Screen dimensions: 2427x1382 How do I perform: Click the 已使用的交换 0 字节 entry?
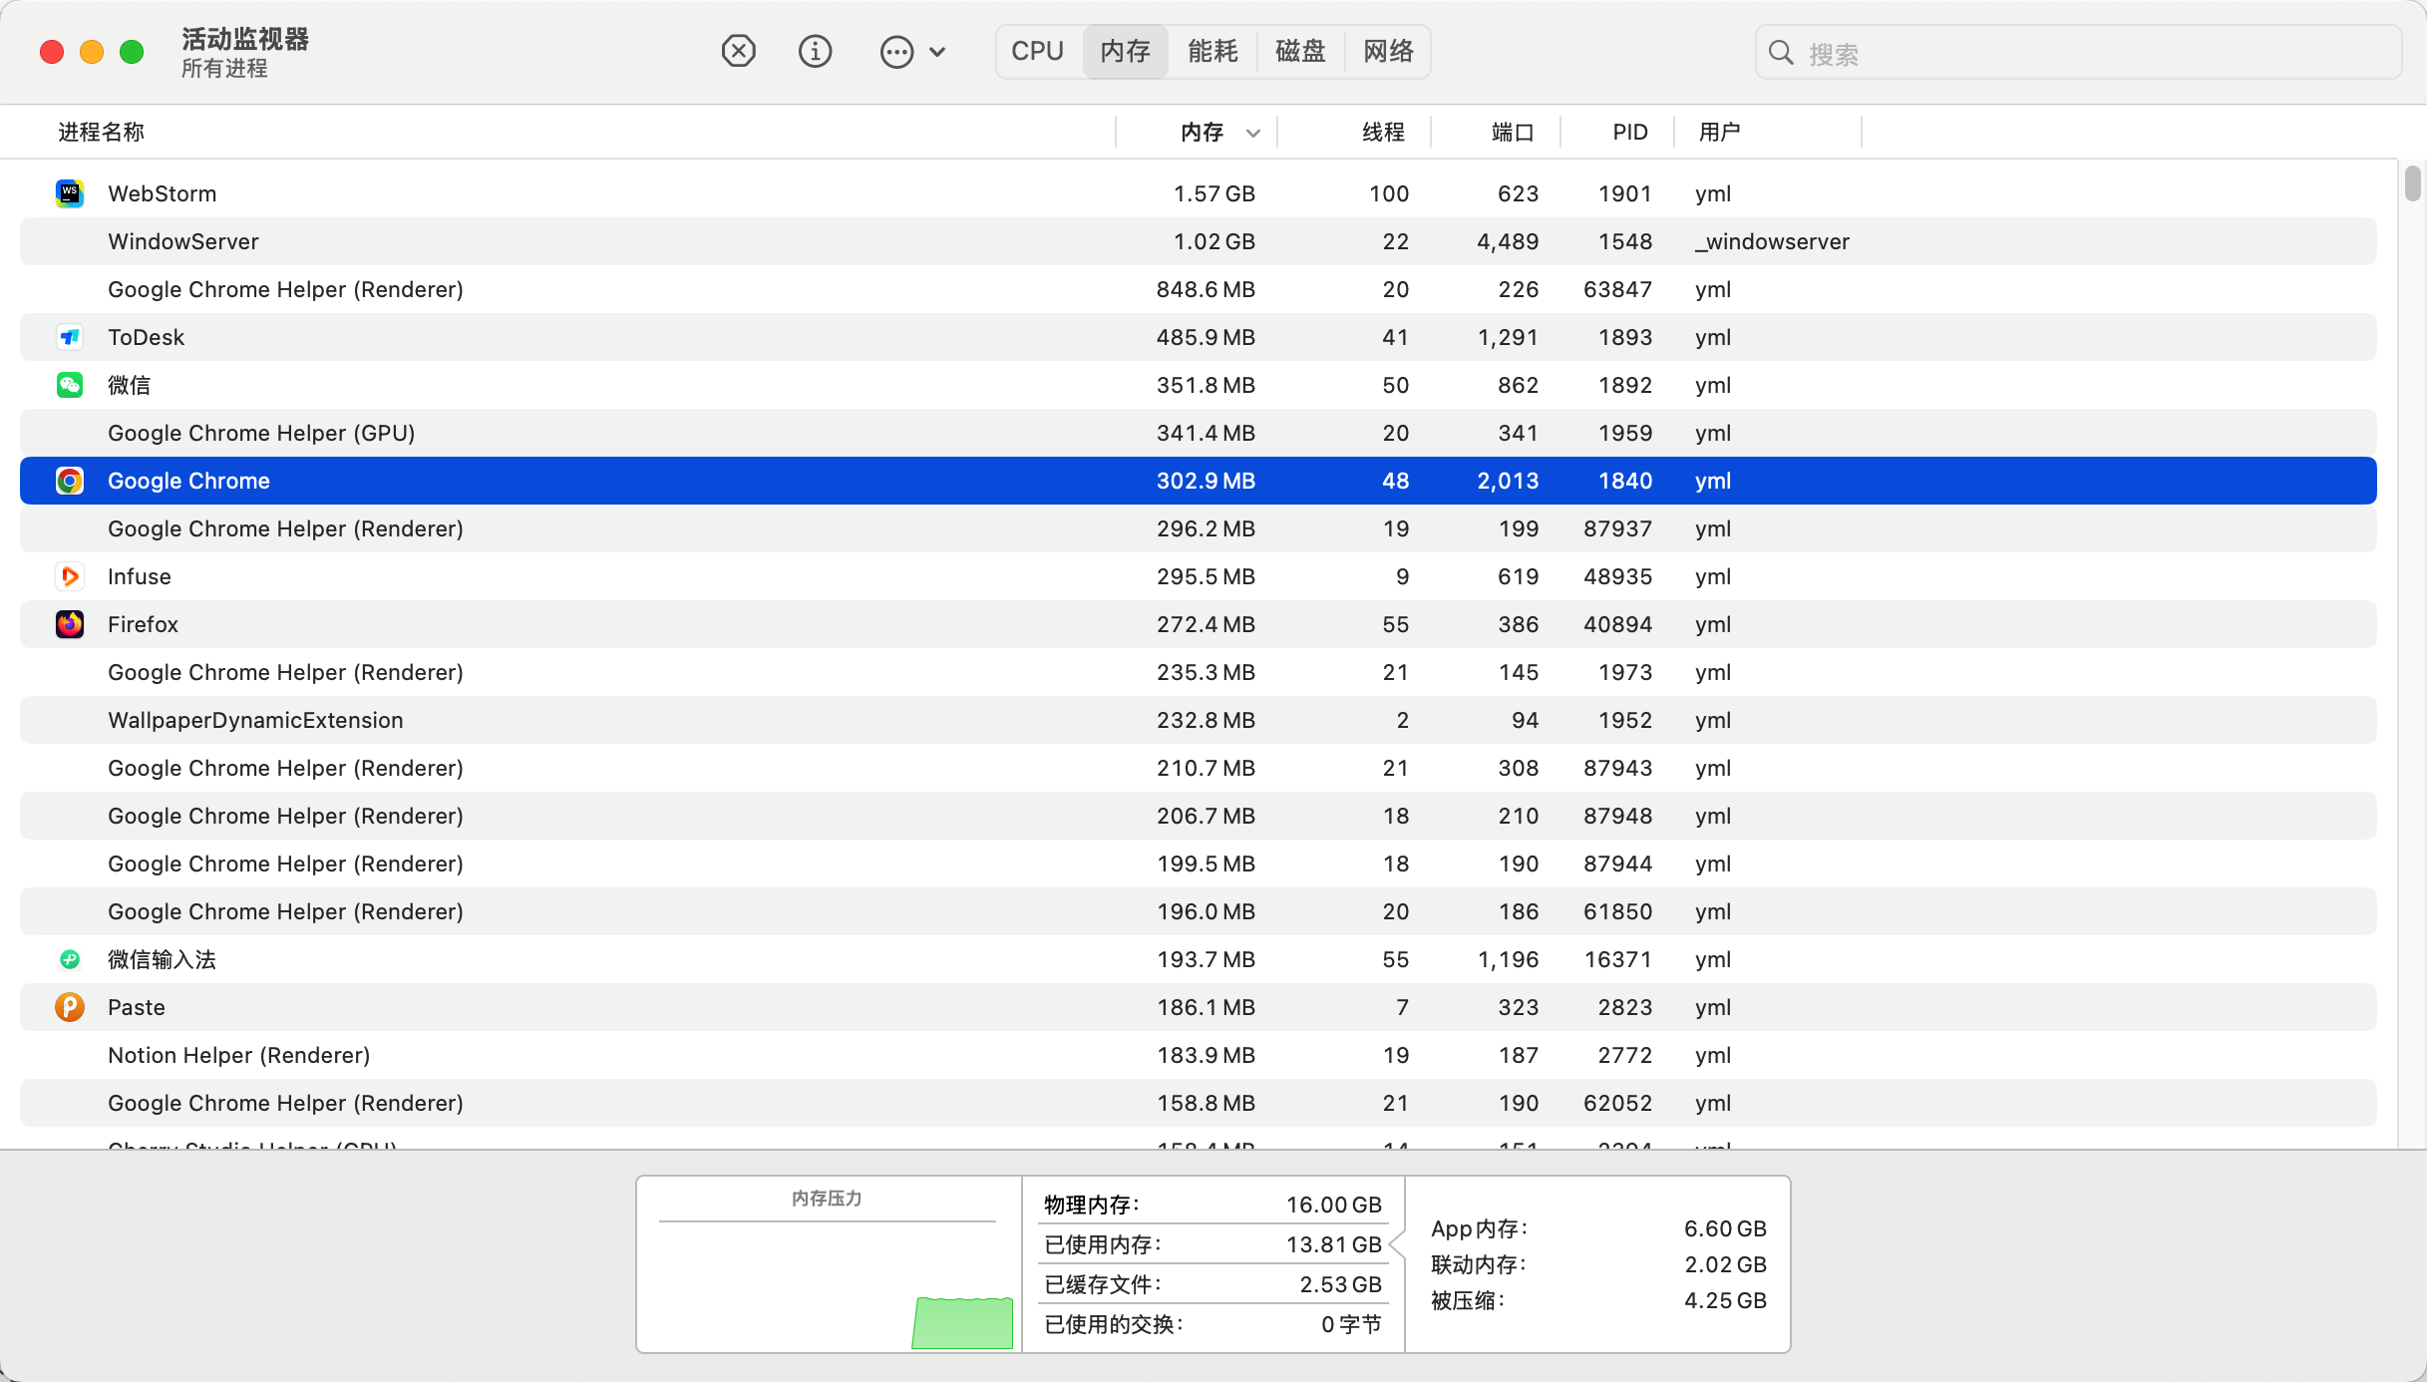click(1213, 1324)
